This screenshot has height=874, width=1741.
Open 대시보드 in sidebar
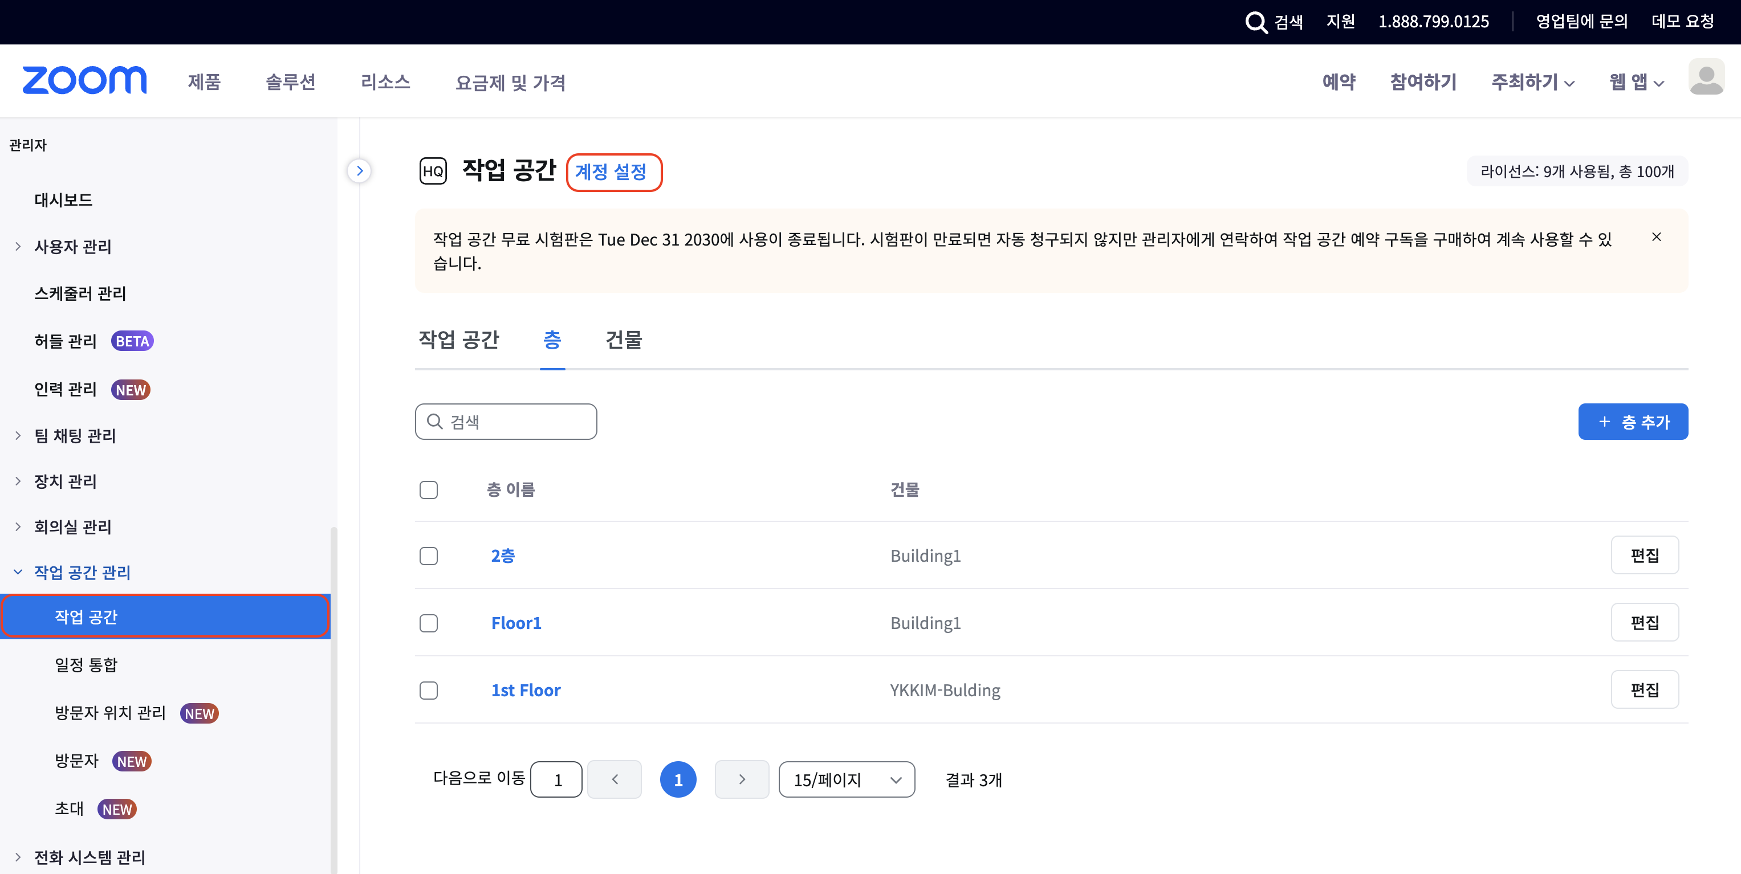[x=63, y=200]
